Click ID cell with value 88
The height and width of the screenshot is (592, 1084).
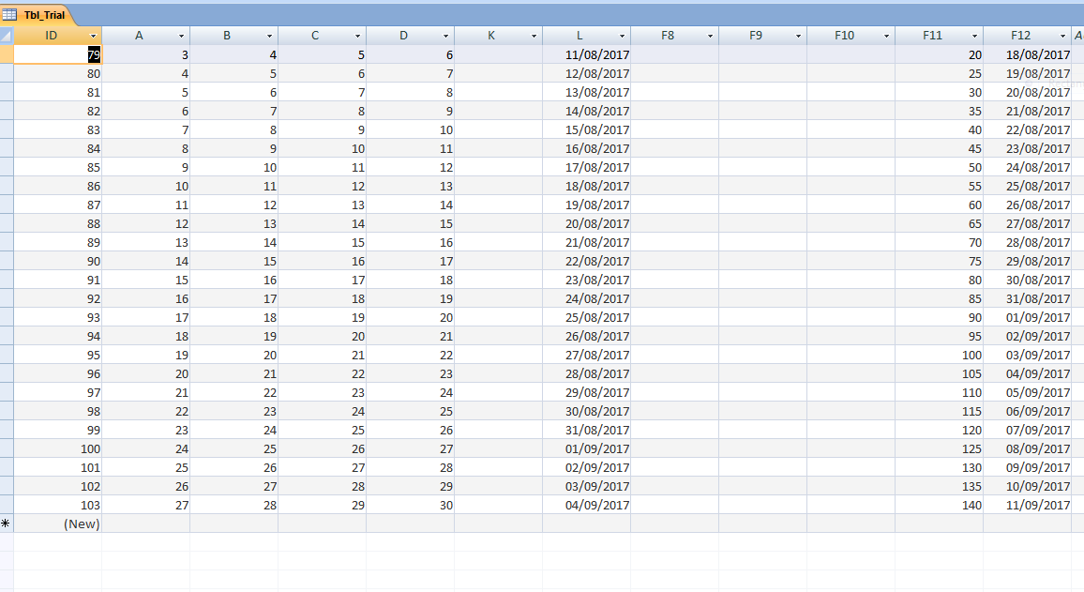click(x=58, y=223)
